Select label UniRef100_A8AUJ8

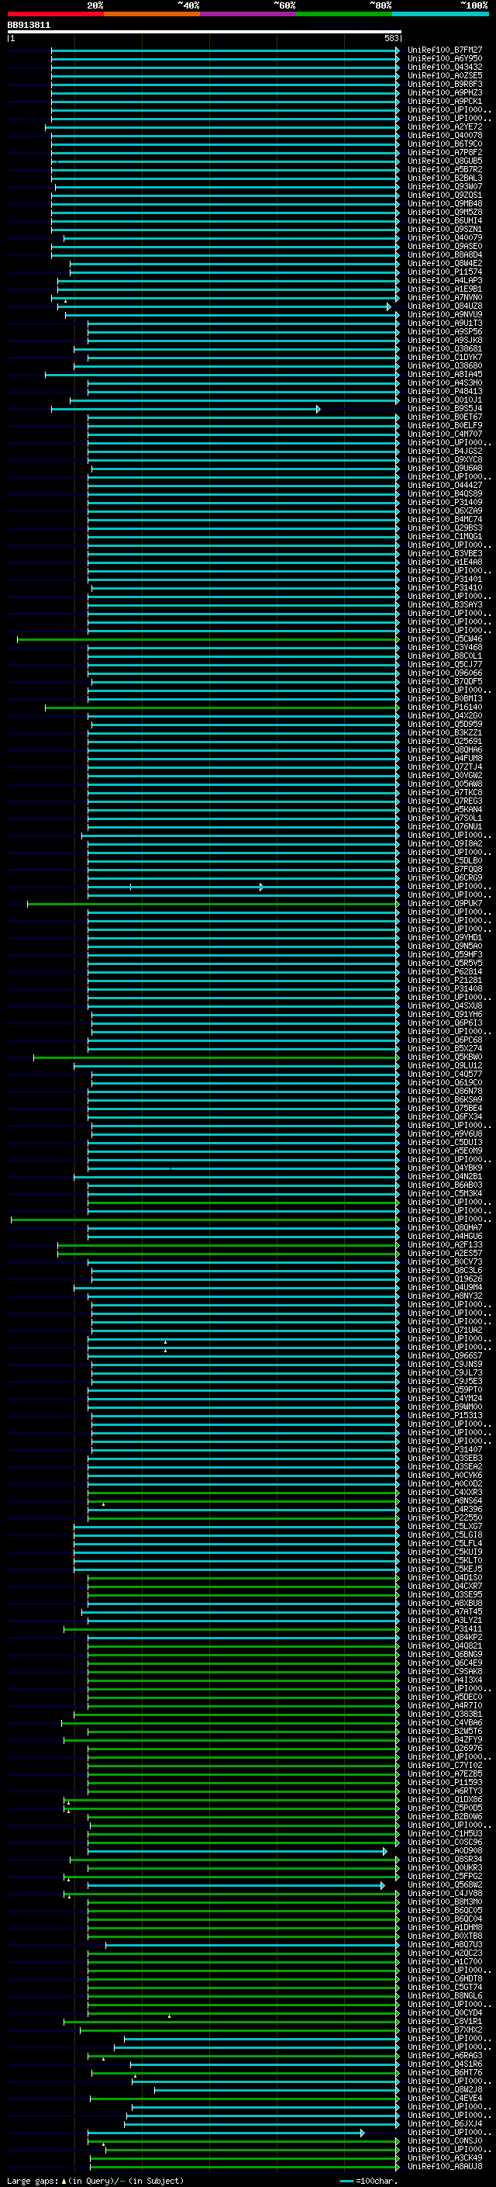click(x=445, y=2167)
